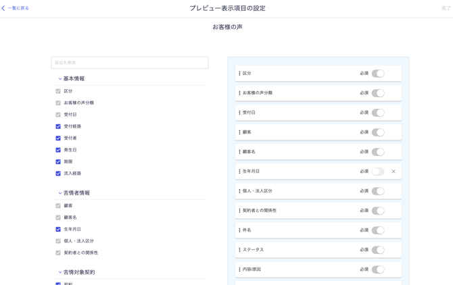Click drag handle beside 生年月日 row
This screenshot has width=453, height=285.
(239, 172)
